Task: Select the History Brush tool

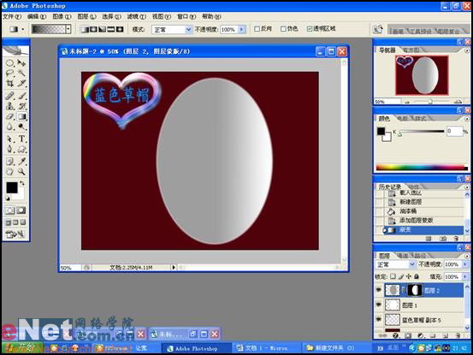Action: click(21, 106)
